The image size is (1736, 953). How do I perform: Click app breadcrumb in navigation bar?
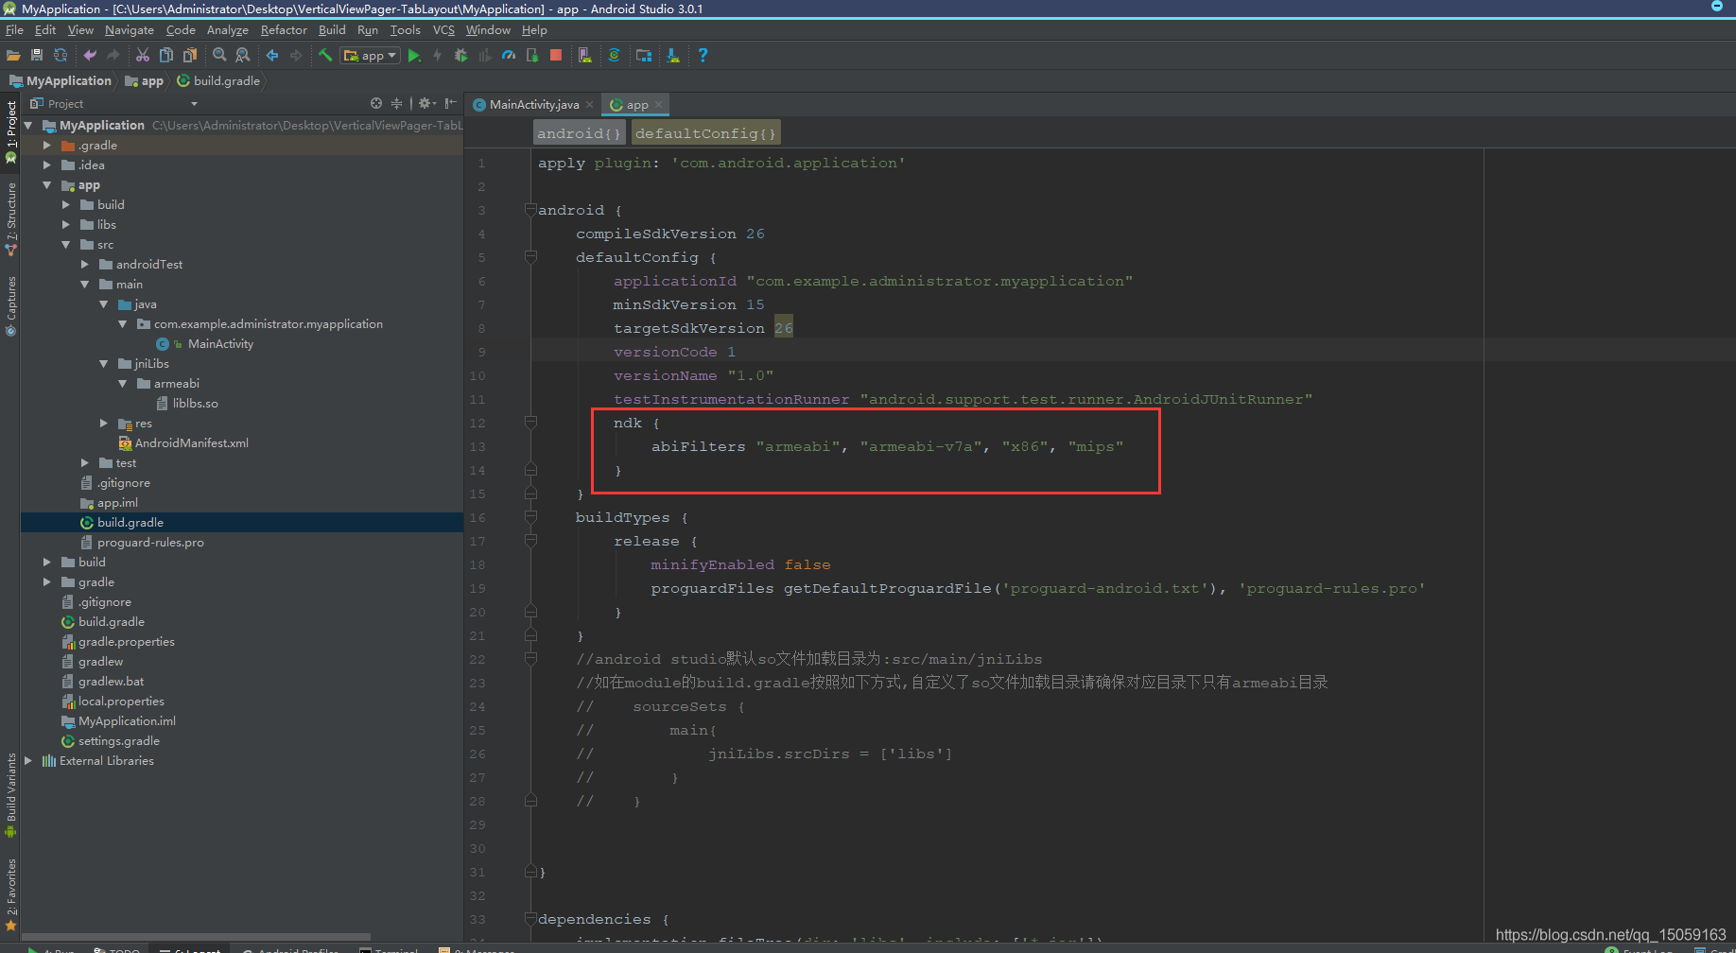point(145,81)
